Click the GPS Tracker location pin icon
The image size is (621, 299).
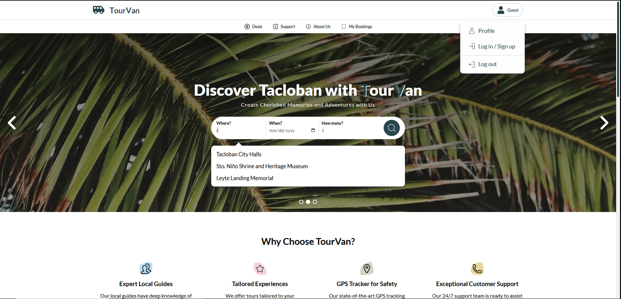pos(367,268)
